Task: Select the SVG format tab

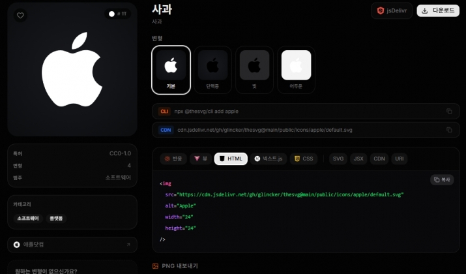Action: [x=338, y=159]
